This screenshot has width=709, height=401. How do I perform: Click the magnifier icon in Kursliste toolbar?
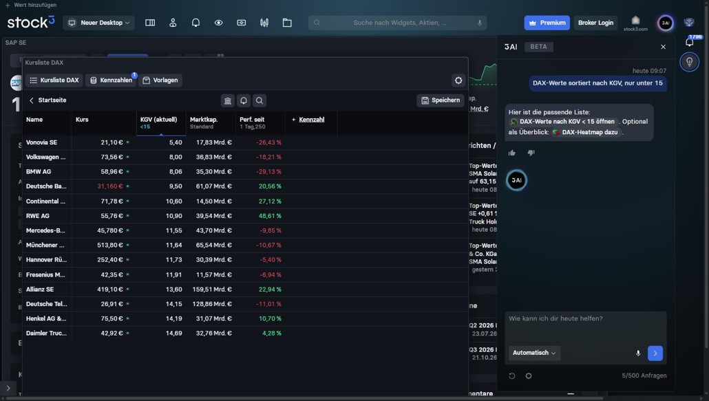[260, 100]
